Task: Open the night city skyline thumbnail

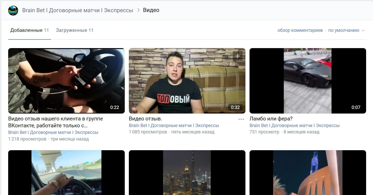Action: click(x=187, y=173)
